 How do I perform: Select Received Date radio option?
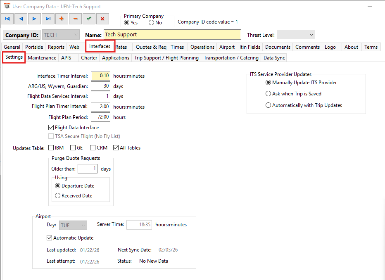[x=58, y=196]
